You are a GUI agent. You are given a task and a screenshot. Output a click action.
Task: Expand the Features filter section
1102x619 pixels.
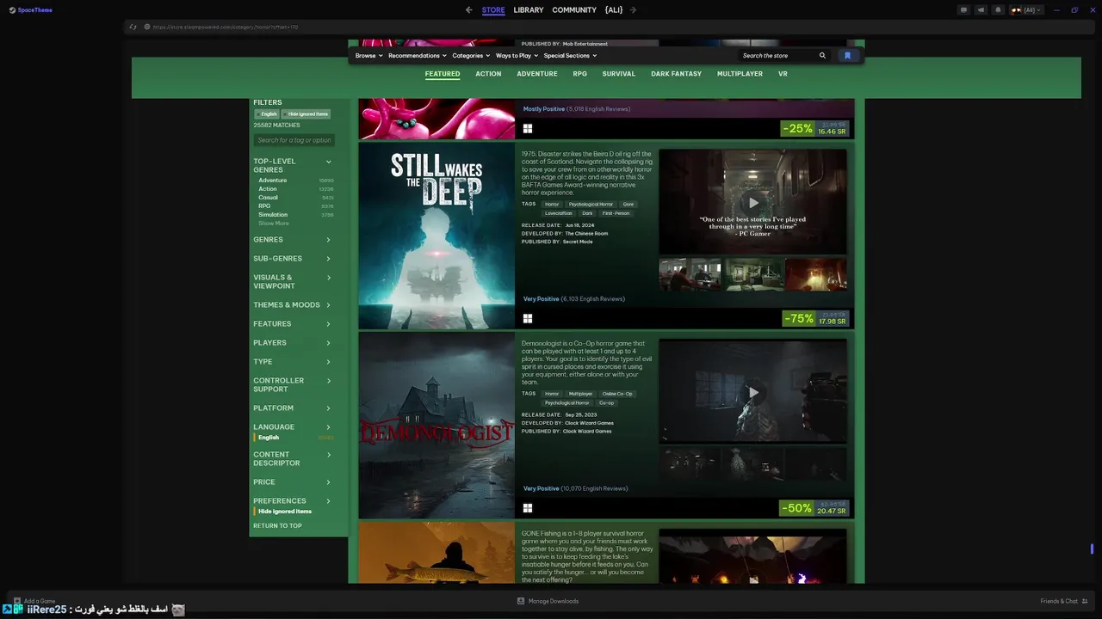pos(293,324)
